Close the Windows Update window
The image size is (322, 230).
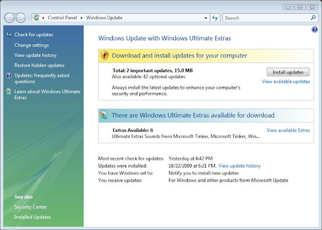(312, 7)
